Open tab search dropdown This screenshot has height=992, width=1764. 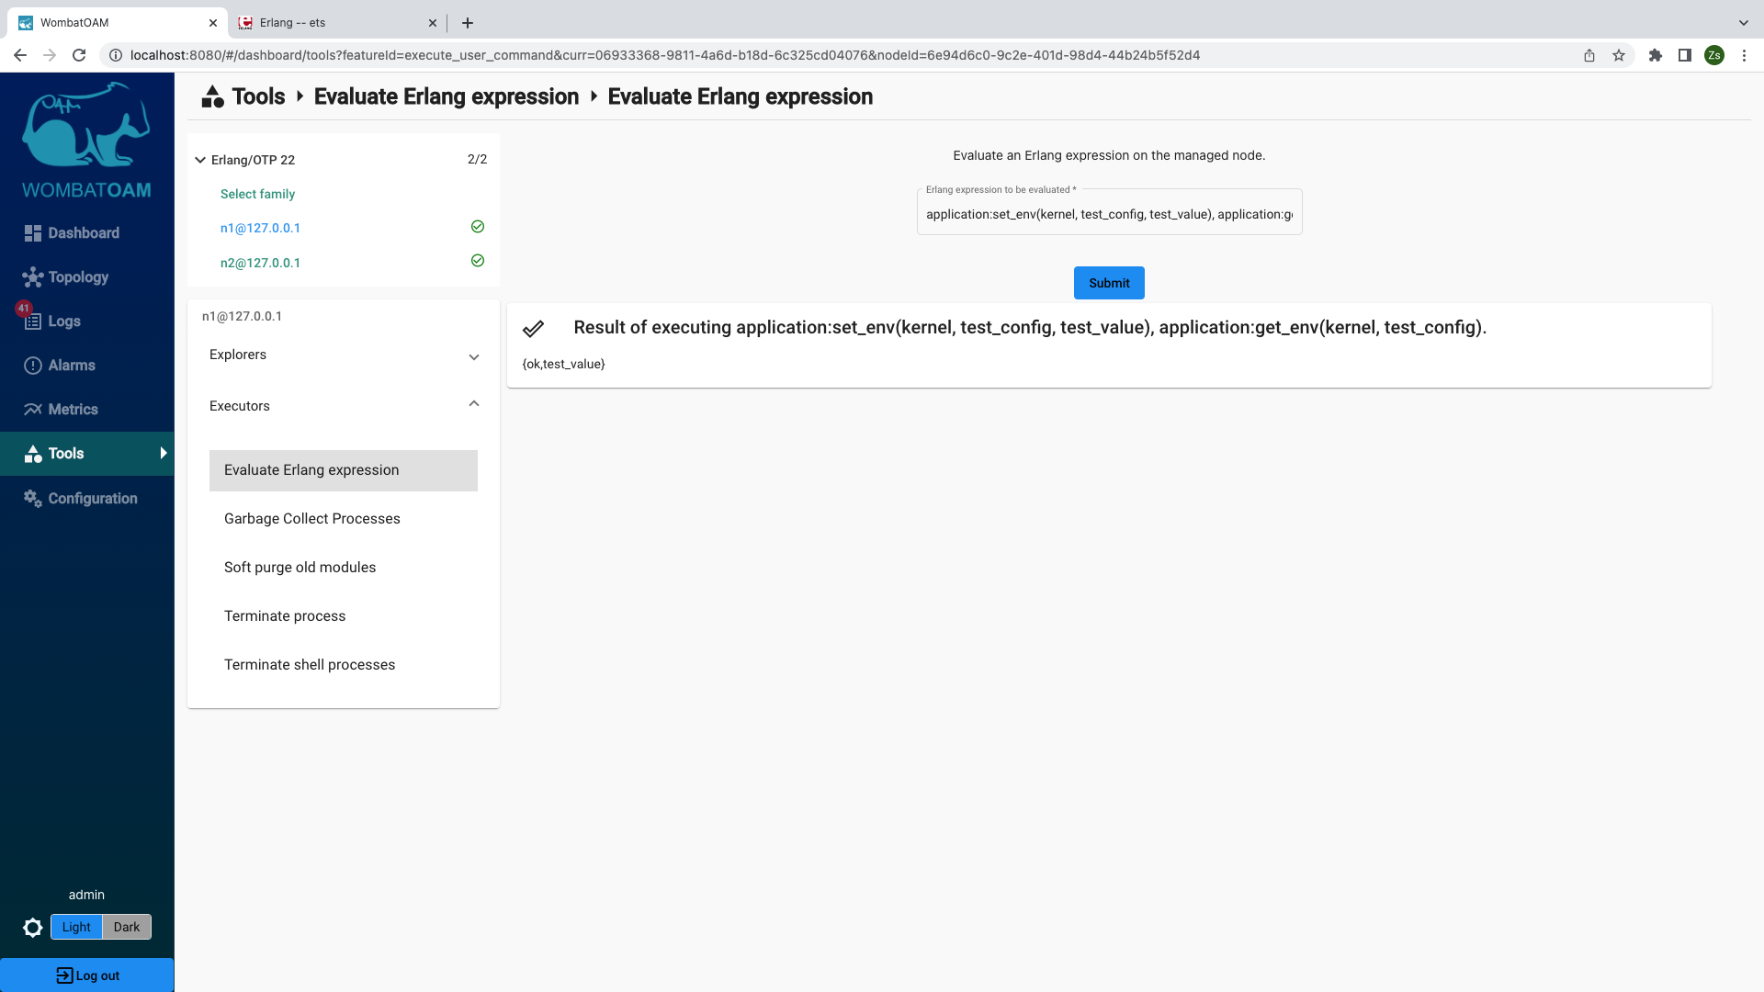(x=1744, y=23)
